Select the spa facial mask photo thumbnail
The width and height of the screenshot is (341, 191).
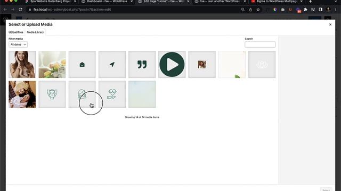pyautogui.click(x=22, y=94)
